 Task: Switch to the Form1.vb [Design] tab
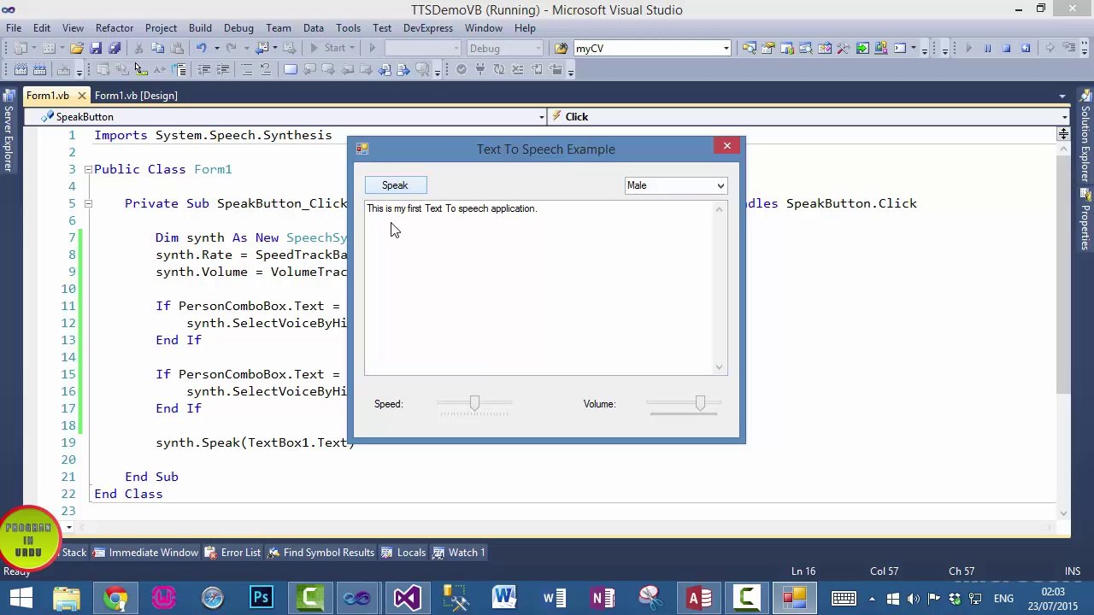136,96
